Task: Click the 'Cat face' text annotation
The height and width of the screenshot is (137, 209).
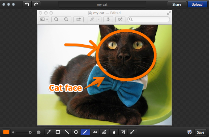Action: (x=65, y=88)
